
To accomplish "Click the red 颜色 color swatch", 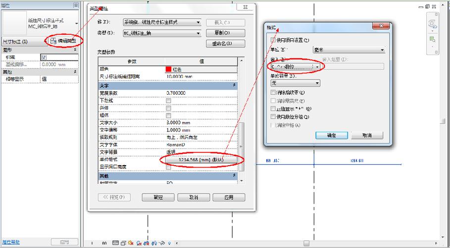I will coord(168,69).
